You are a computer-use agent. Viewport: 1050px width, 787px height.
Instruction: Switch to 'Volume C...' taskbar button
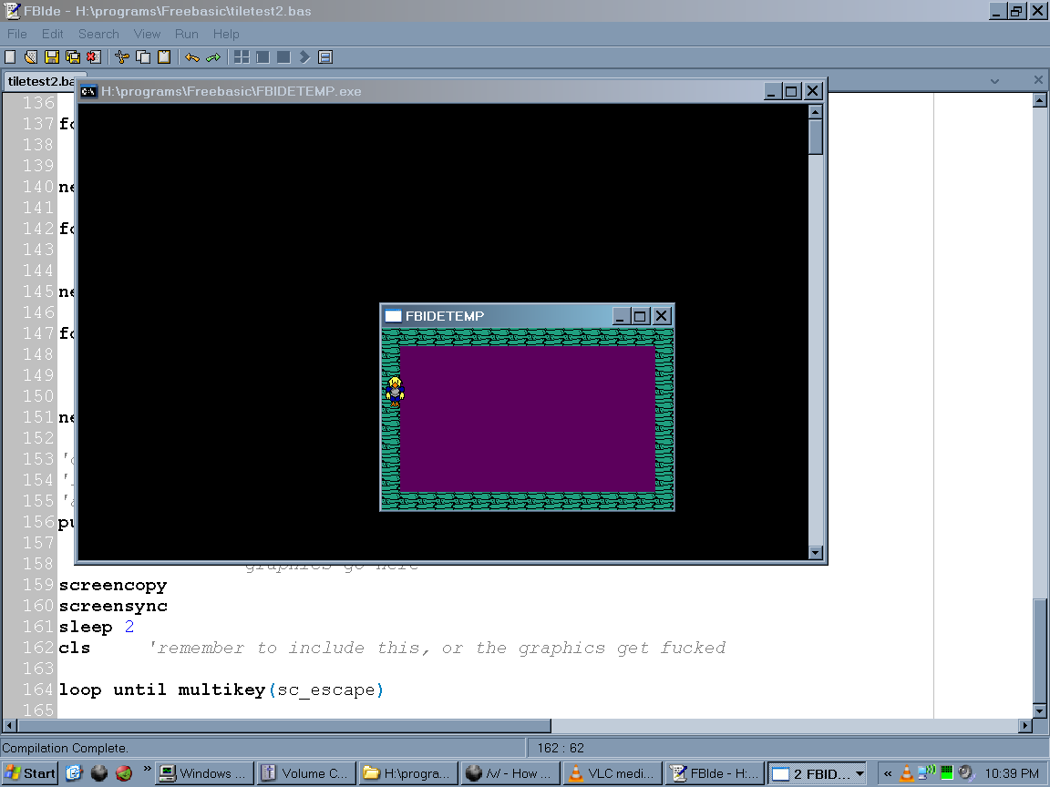pyautogui.click(x=307, y=773)
